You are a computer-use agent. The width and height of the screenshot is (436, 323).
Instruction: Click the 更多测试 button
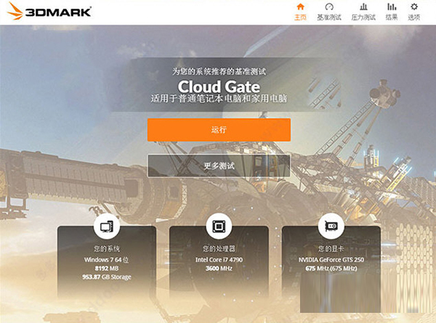tap(219, 165)
